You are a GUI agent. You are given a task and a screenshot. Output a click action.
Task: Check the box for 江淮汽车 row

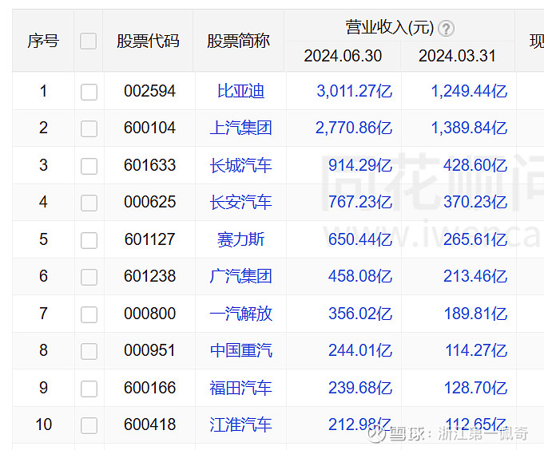pos(89,425)
